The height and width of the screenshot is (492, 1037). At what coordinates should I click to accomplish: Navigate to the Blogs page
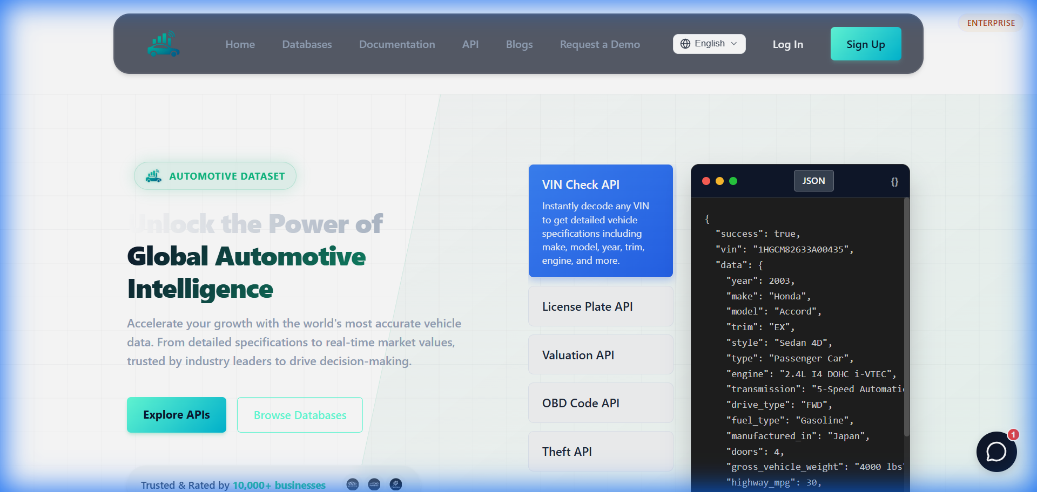(519, 44)
